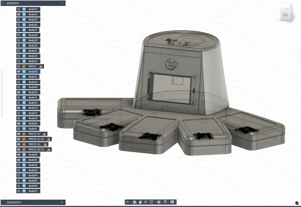Select Body97 in the browser tree
The height and width of the screenshot is (207, 301).
tap(33, 191)
